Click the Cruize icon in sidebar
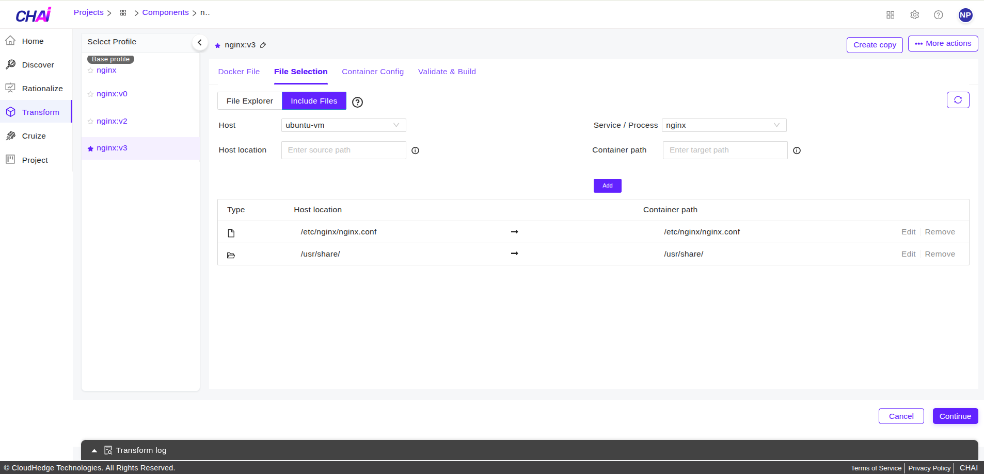 (10, 136)
